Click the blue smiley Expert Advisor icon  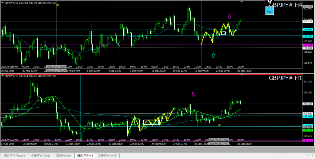coord(270,11)
